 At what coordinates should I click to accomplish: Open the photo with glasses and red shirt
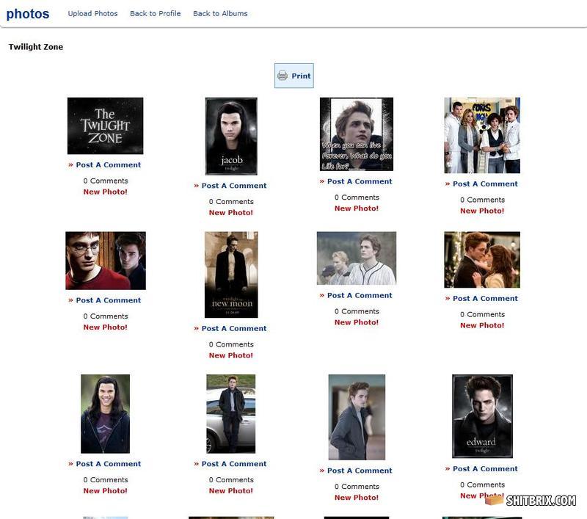pos(106,261)
